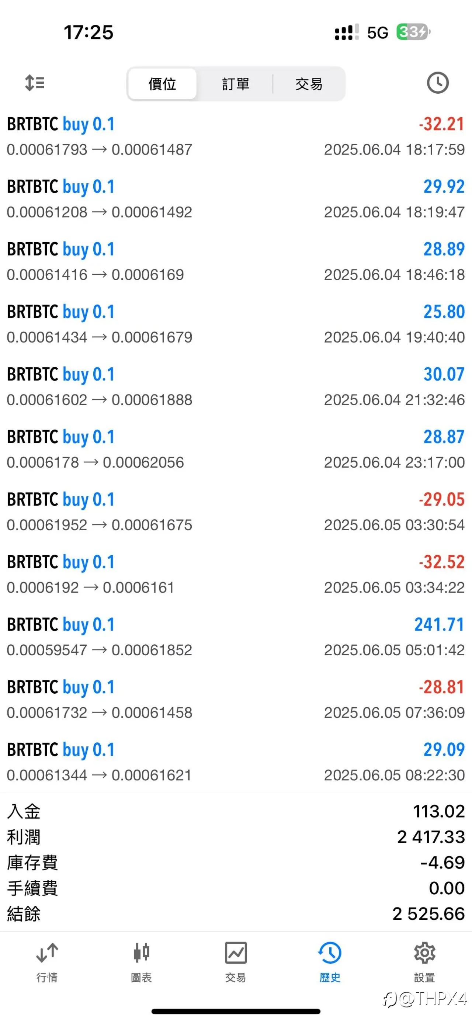Open the trade with profit 28.89
Viewport: 472px width, 1023px height.
(x=236, y=262)
